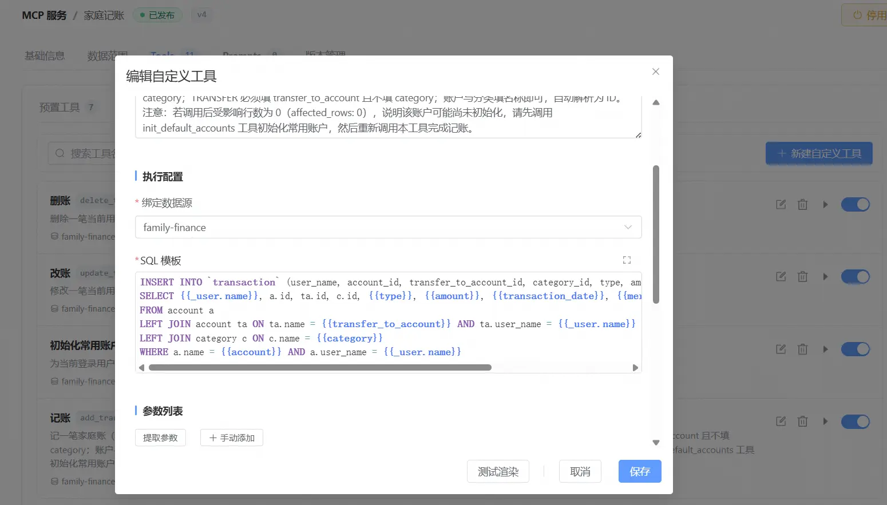Screen dimensions: 887x505
Task: Click the 取消 button
Action: (x=580, y=471)
